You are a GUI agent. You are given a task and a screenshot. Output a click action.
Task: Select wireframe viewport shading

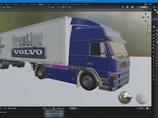tap(141, 7)
